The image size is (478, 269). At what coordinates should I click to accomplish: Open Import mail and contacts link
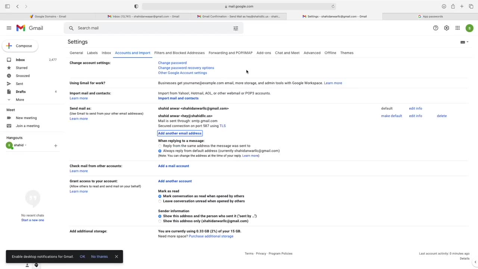(x=178, y=98)
